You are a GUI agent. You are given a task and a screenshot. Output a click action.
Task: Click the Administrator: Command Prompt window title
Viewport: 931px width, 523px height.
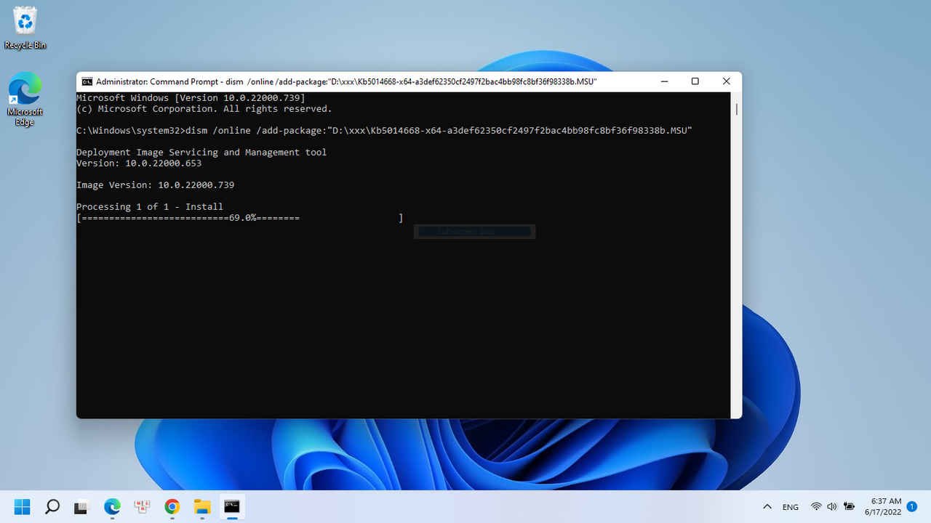346,82
